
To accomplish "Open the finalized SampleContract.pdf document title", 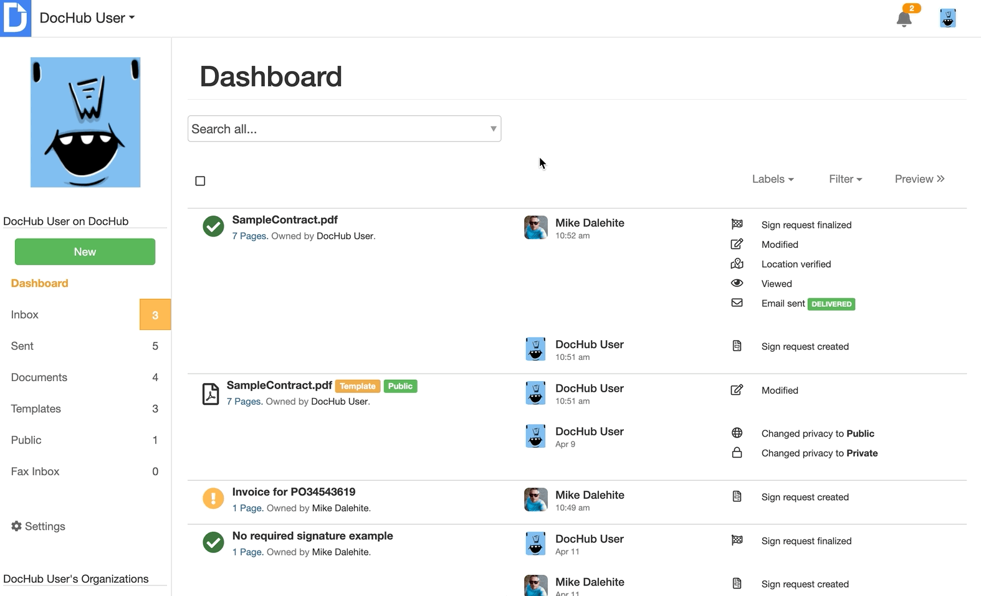I will point(285,220).
